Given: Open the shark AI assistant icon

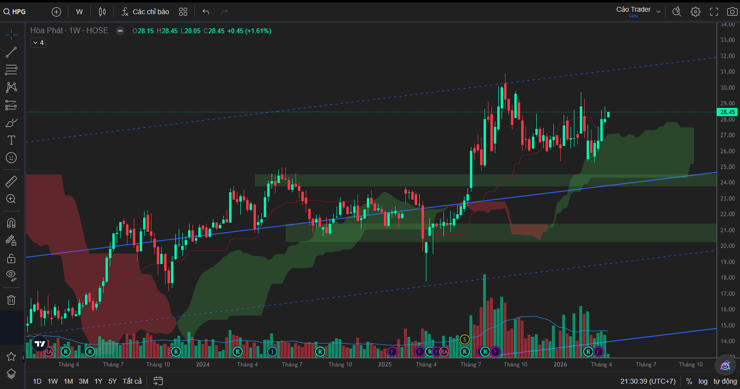Looking at the screenshot, I should (725, 365).
